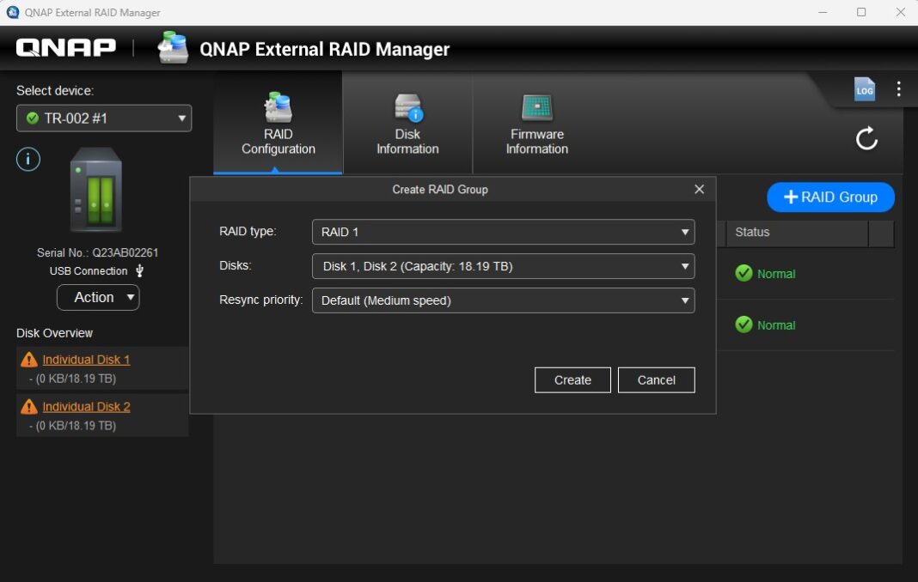Click the Create RAID Group dialog title
The height and width of the screenshot is (582, 918).
tap(440, 190)
